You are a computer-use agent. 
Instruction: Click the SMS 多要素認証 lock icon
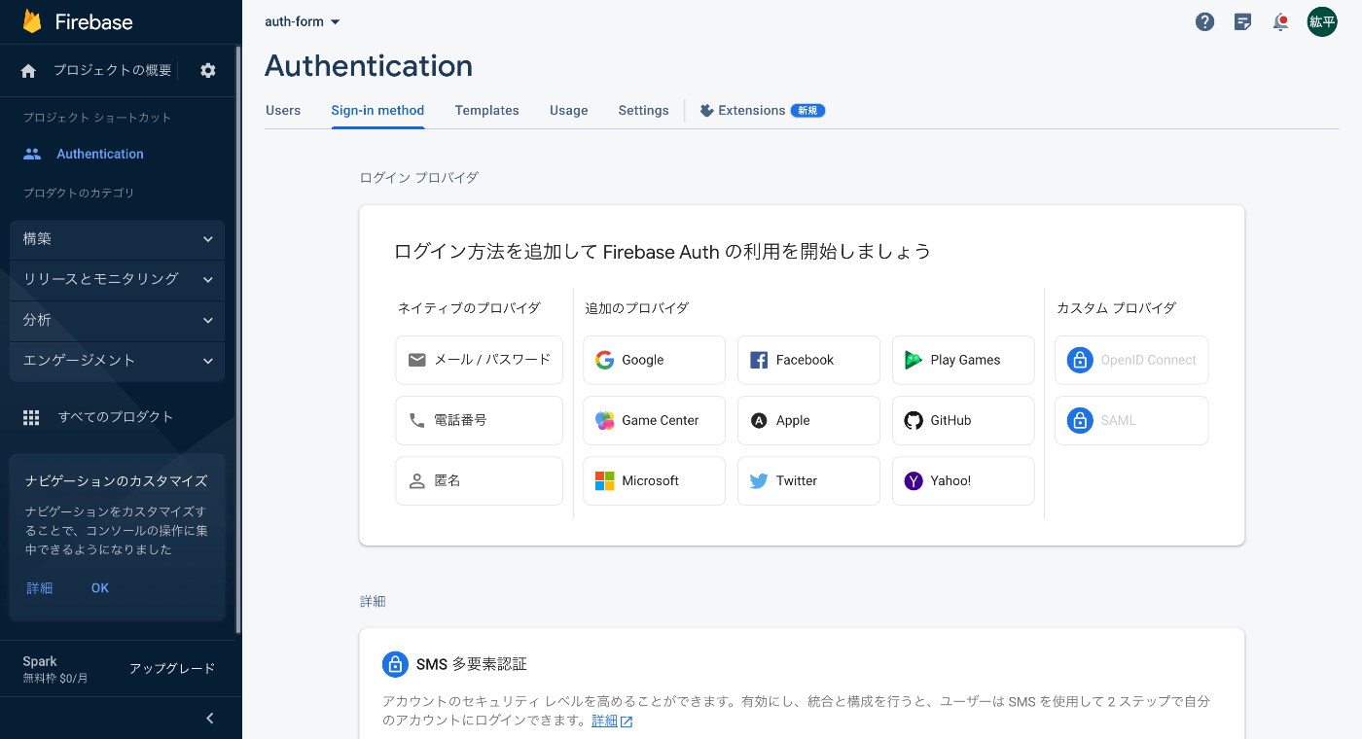[395, 664]
